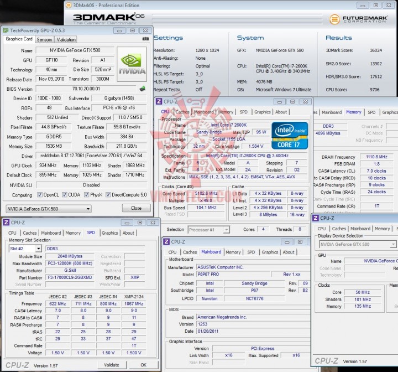Click the NVIDIA logo in GPU-Z
The image size is (398, 372).
pyautogui.click(x=132, y=64)
